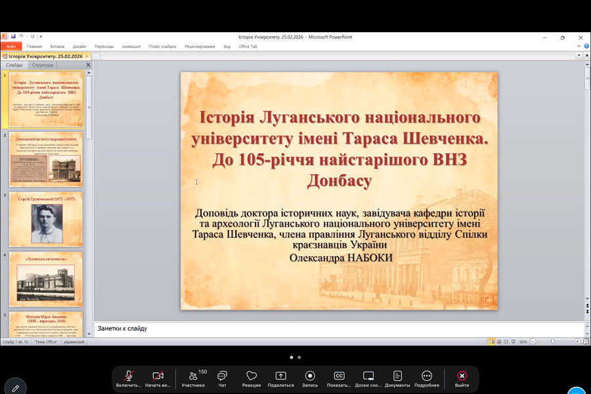Click the Поделиться share screen icon
The image size is (591, 394).
click(x=280, y=376)
